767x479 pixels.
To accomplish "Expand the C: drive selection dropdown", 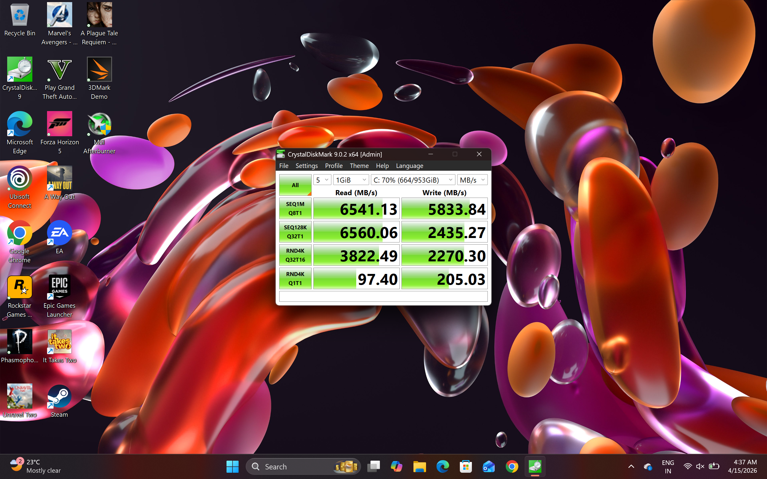I will [x=413, y=180].
